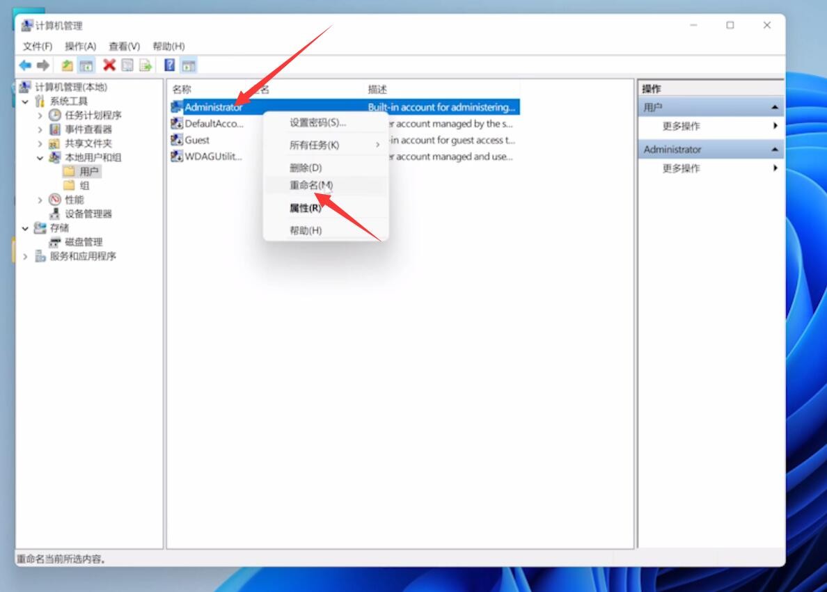The image size is (827, 592).
Task: Choose 设置密码(S)... in the context menu
Action: tap(317, 122)
